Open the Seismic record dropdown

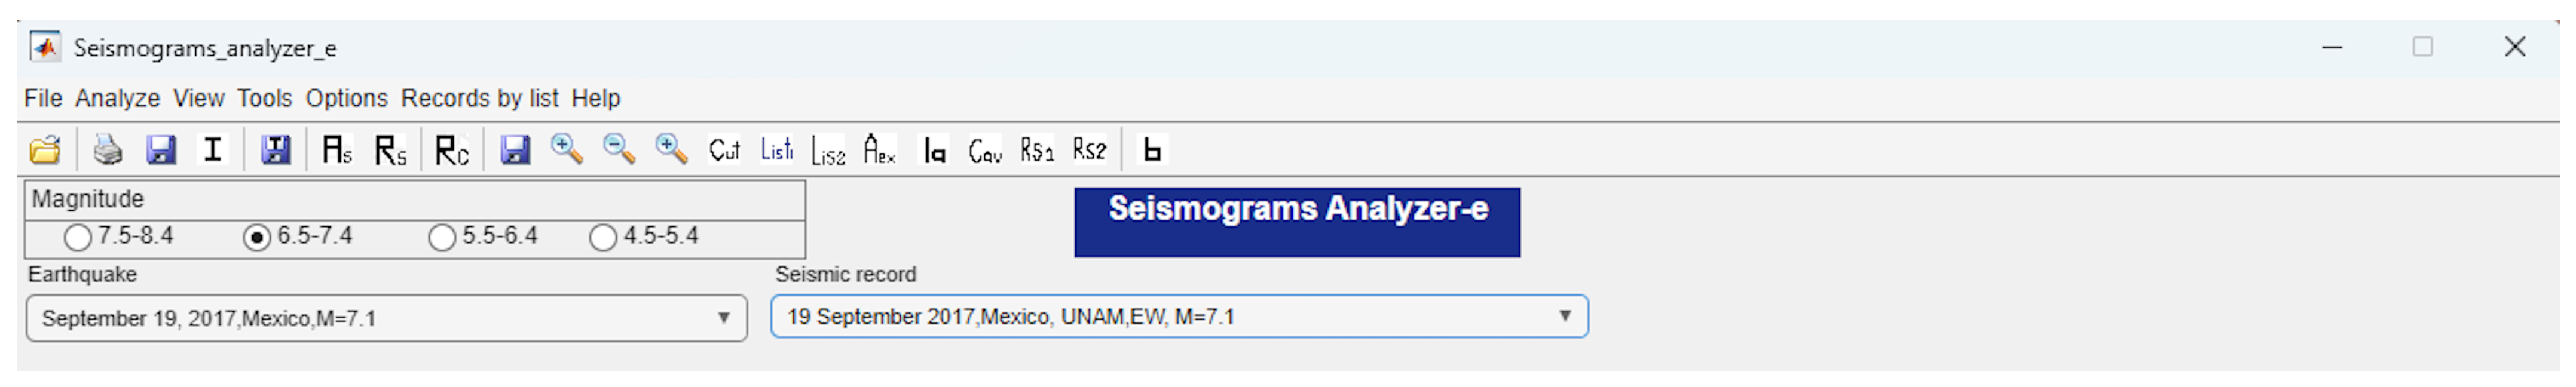1180,317
